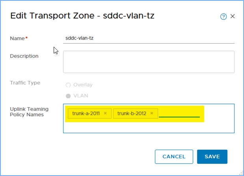This screenshot has width=244, height=176.
Task: Click the Description field label
Action: coord(24,56)
